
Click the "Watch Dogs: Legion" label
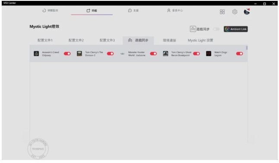[x=221, y=54]
